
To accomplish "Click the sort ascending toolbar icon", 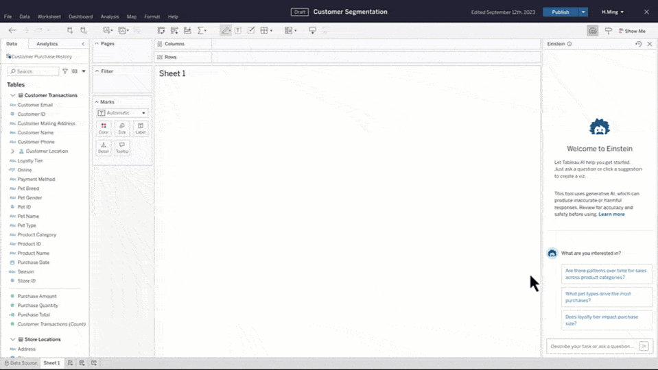I will (x=174, y=30).
